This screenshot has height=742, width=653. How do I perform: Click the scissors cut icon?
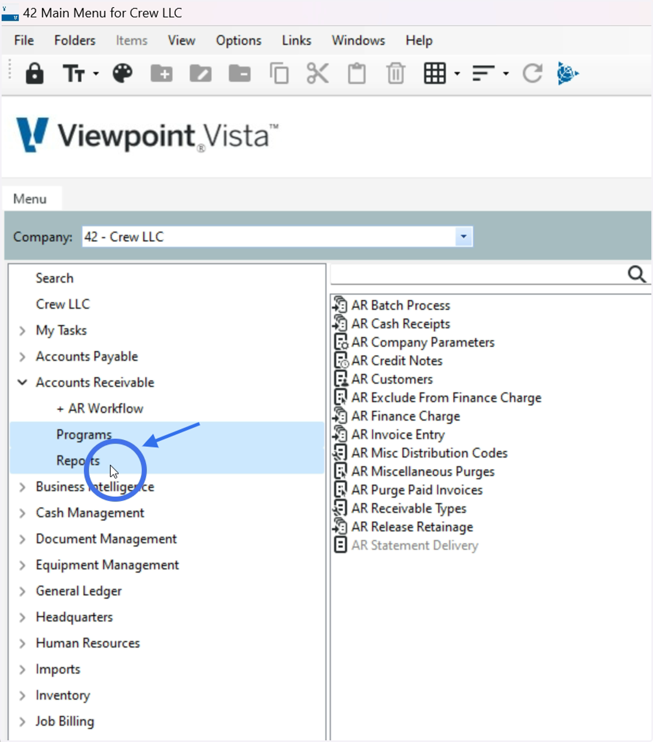click(318, 73)
